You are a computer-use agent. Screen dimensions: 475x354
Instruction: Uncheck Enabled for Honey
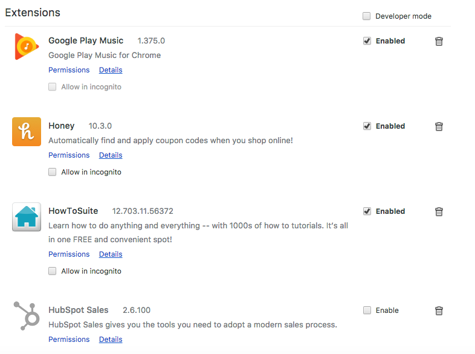[x=367, y=126]
